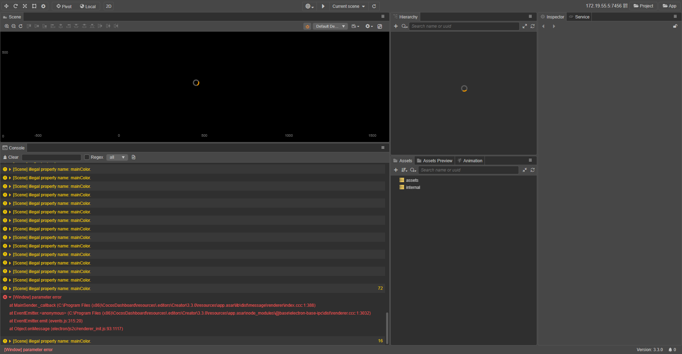Switch to the Inspector tab

(552, 17)
